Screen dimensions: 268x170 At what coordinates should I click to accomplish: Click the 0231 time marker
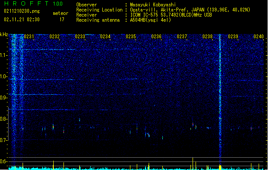click(x=29, y=37)
